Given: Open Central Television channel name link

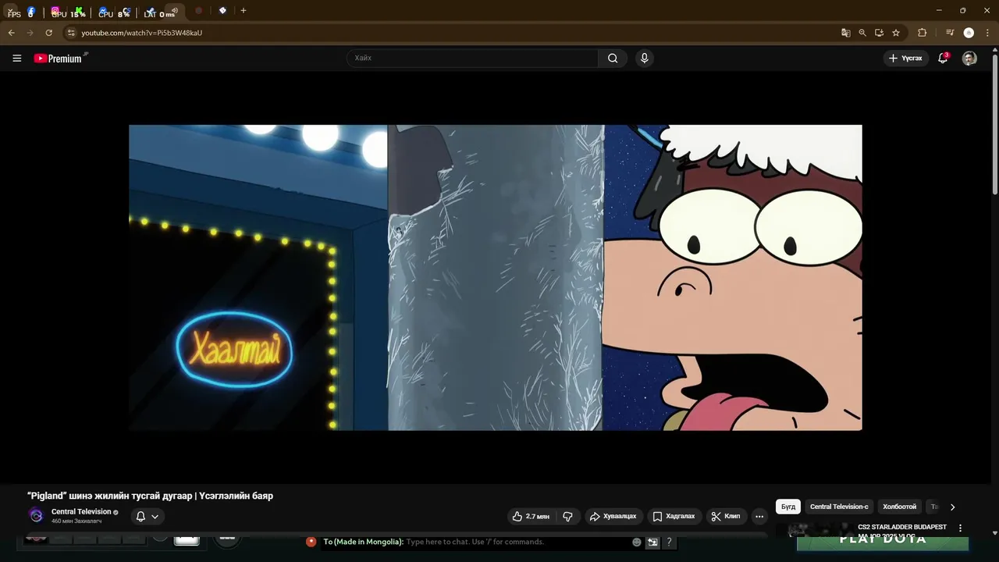Looking at the screenshot, I should coord(81,512).
